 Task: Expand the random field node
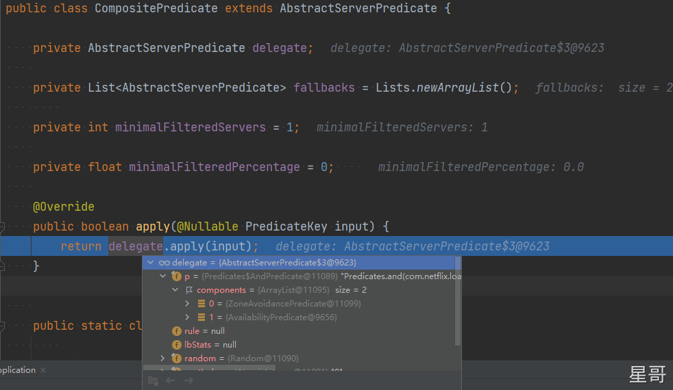coord(163,359)
